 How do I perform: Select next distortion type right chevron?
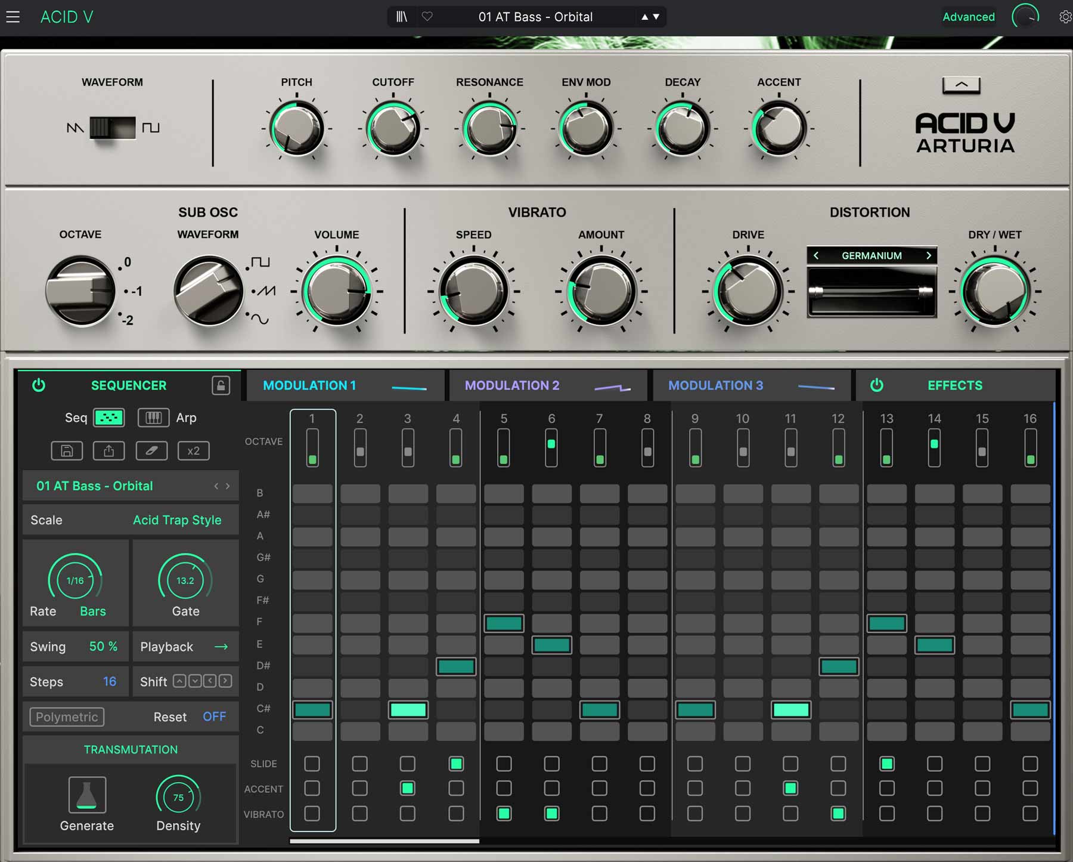[x=928, y=255]
